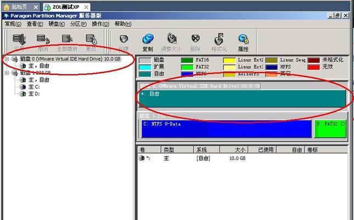354x220 pixels.
Task: Minimize the Partition Manager window
Action: (x=331, y=15)
